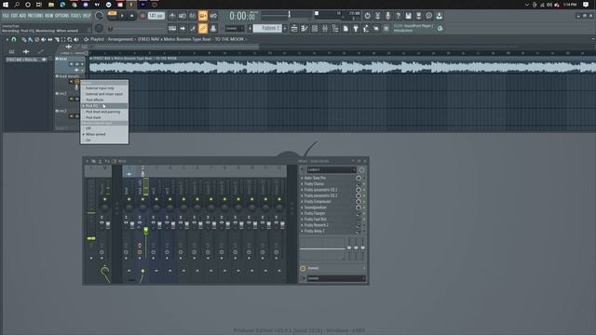Select 'beat' audio clip in picker
This screenshot has height=335, width=596.
click(x=25, y=60)
